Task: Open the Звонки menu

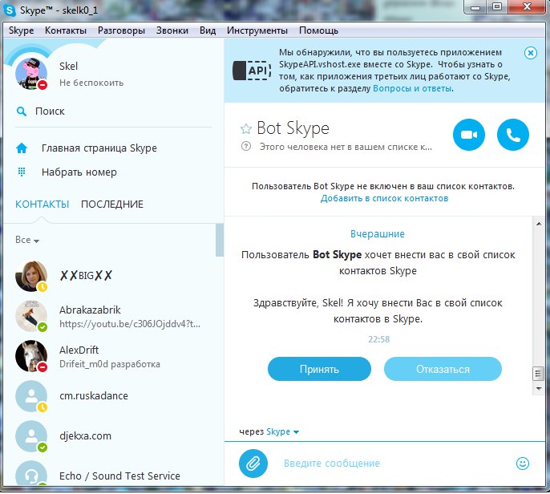Action: (172, 30)
